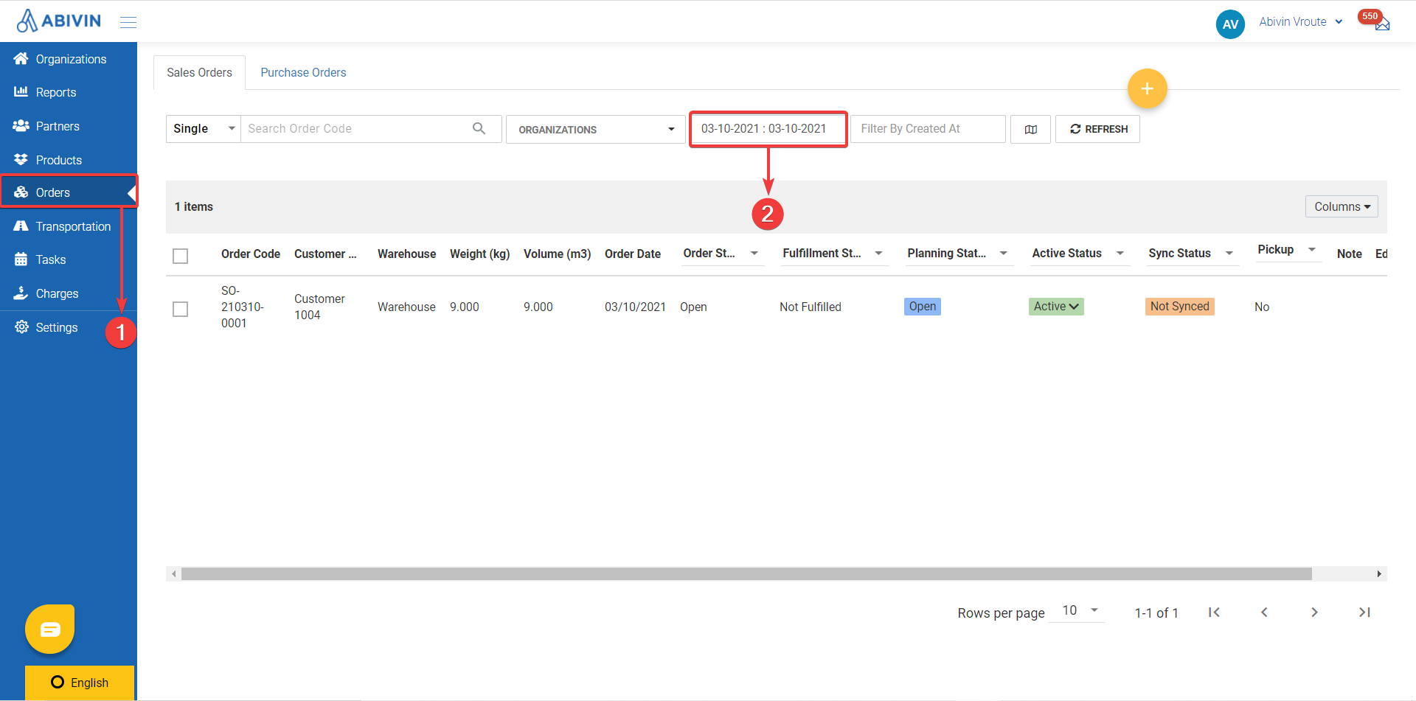Click the horizontal scrollbar thumb
Screen dimensions: 1416x701
click(x=746, y=573)
